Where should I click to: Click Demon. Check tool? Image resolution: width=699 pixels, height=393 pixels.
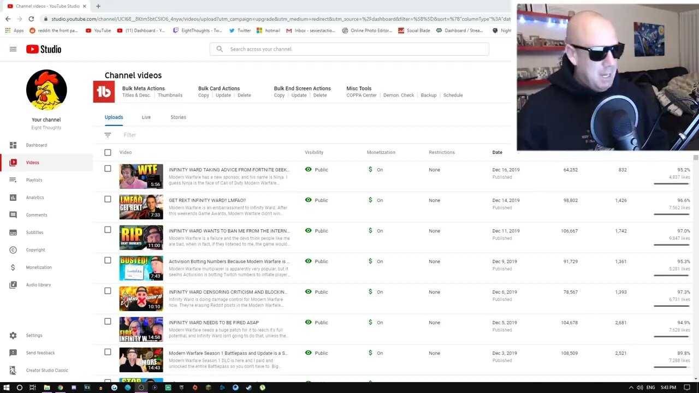(399, 95)
